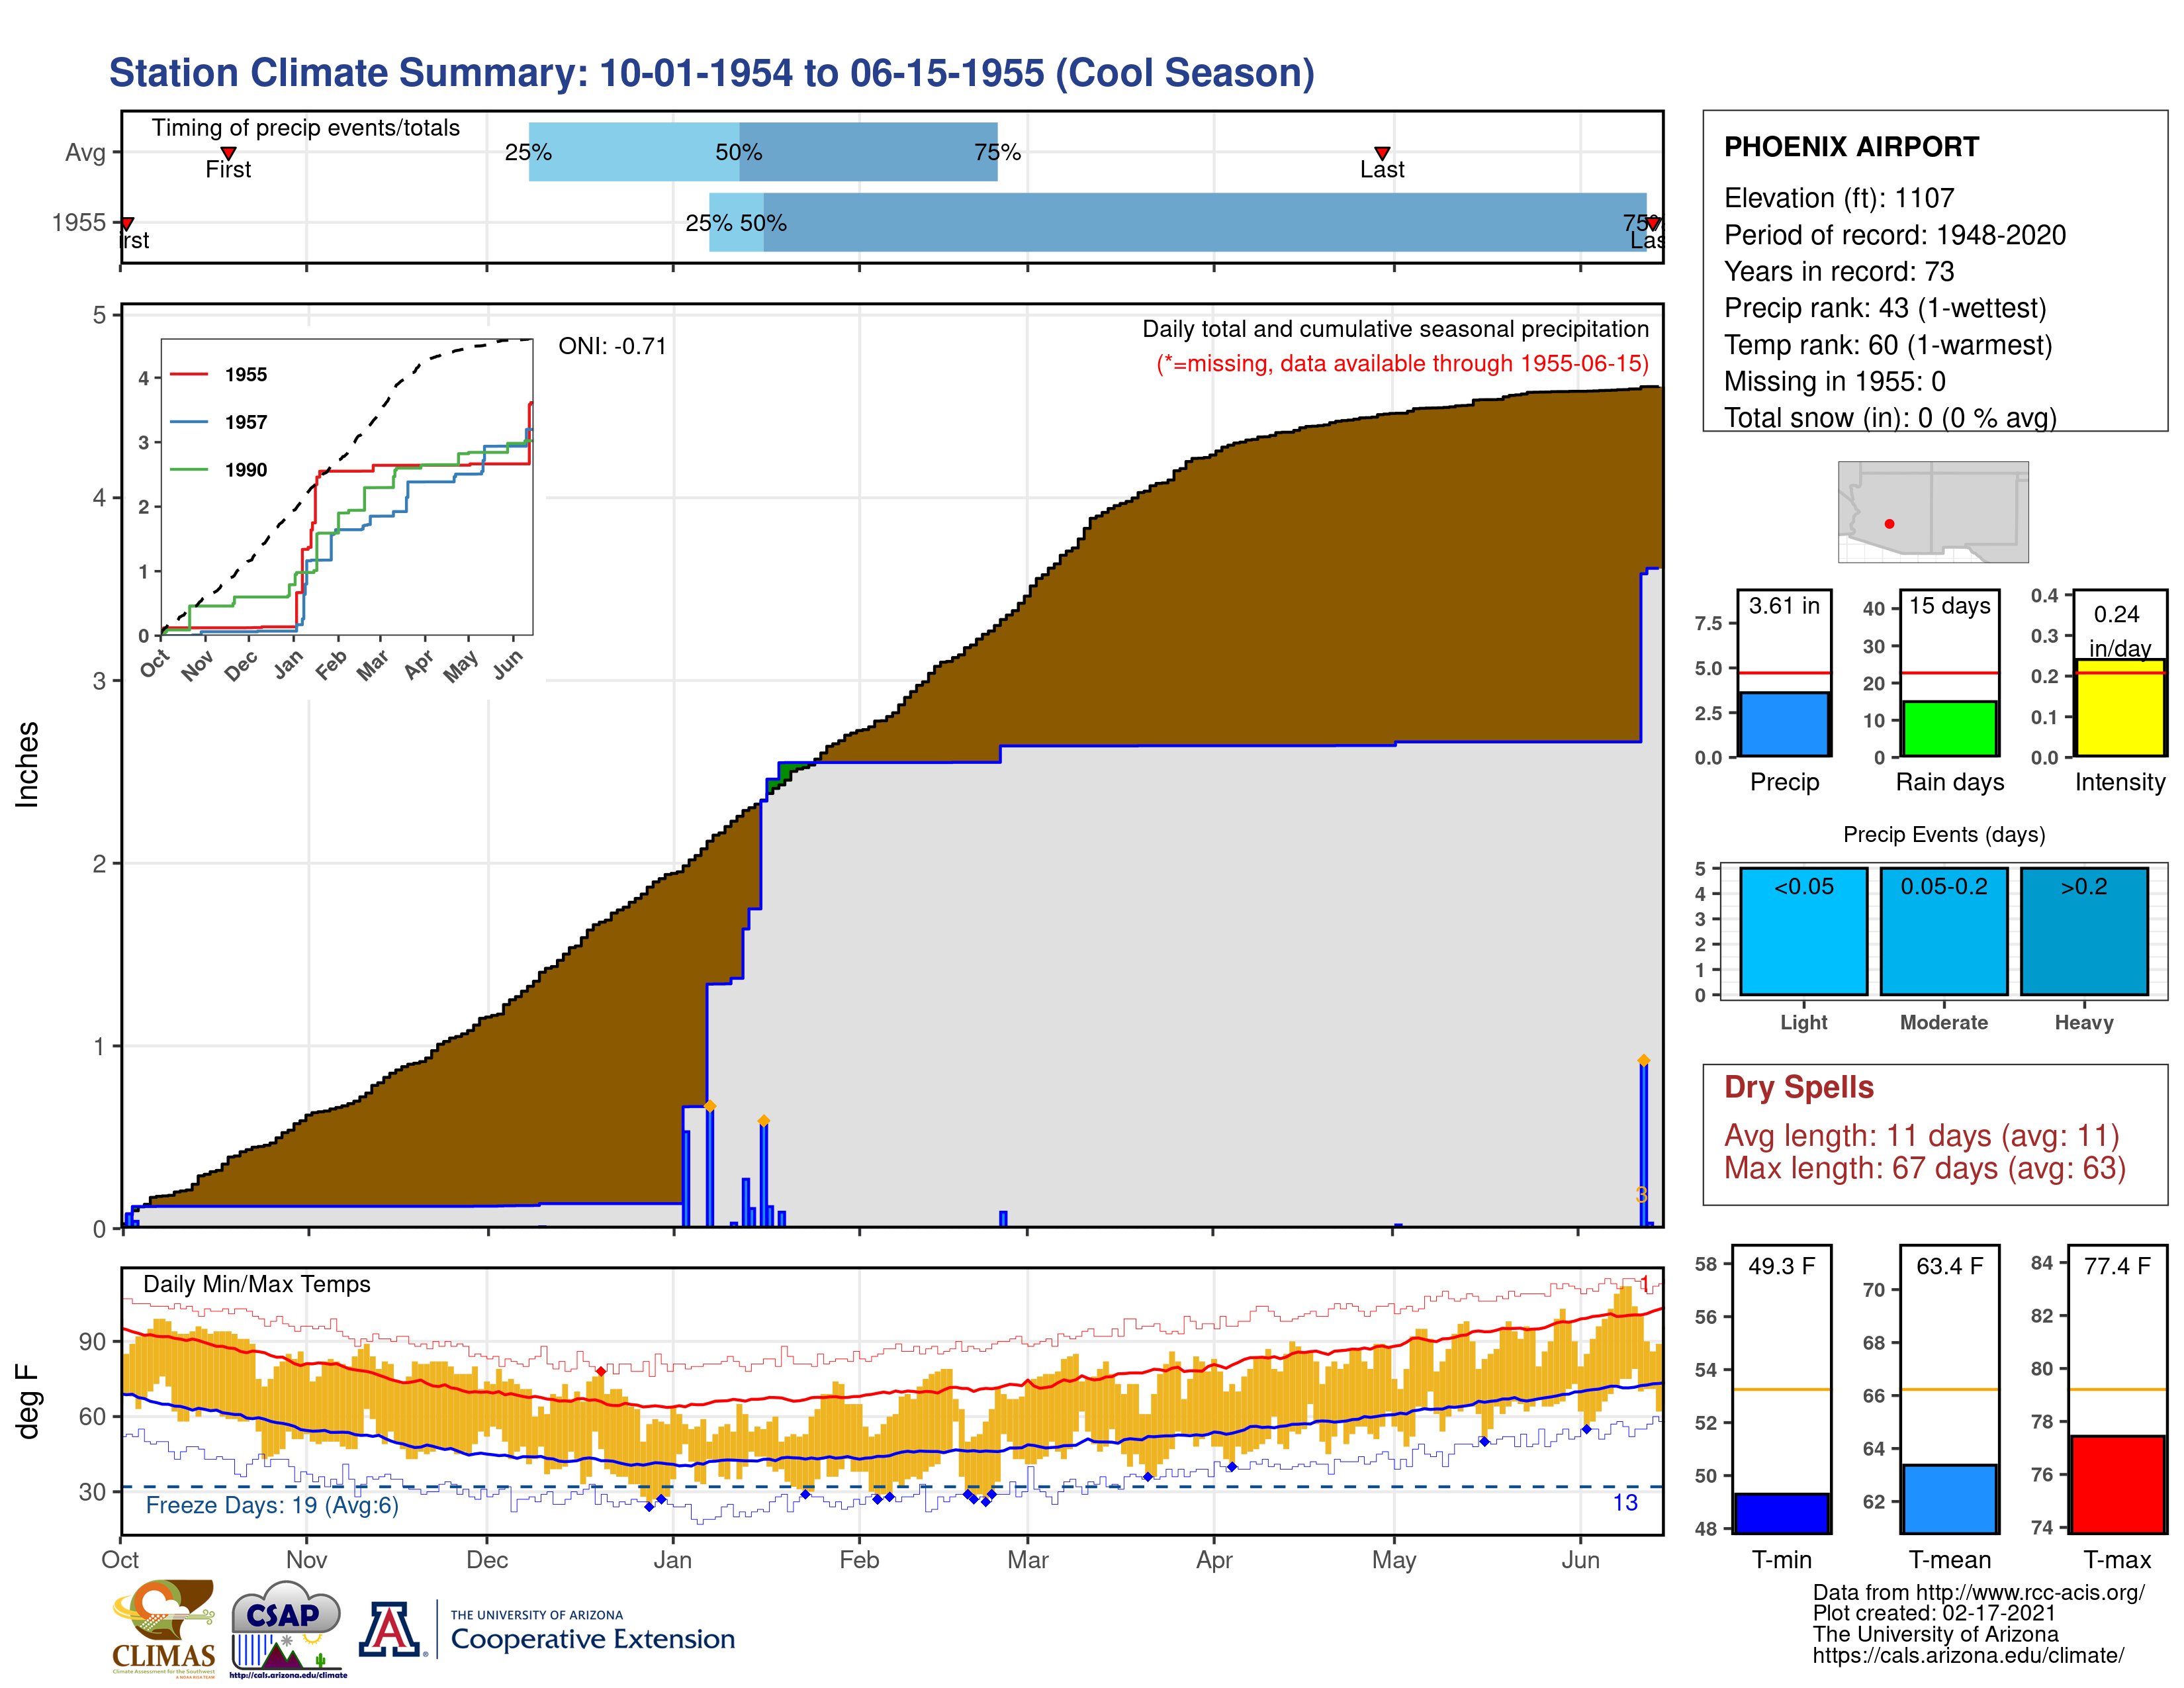Click the green Rain days bar

point(1949,728)
